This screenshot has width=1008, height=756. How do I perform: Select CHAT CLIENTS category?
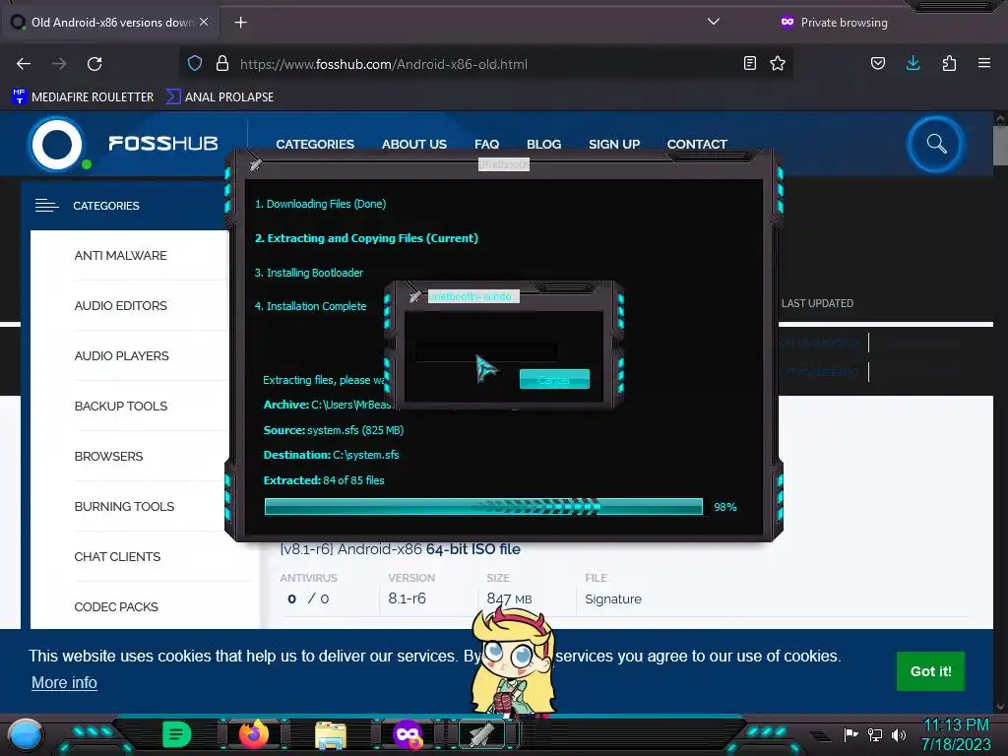[x=117, y=557]
